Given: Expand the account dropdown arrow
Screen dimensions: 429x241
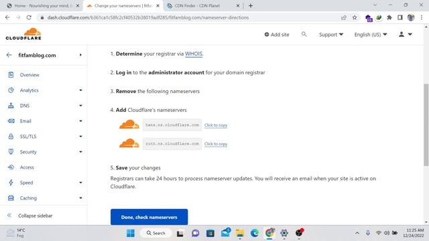Looking at the screenshot, I should pyautogui.click(x=410, y=34).
